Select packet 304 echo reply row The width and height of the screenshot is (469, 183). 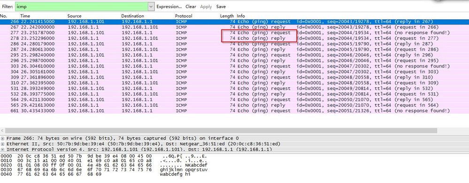pos(235,72)
